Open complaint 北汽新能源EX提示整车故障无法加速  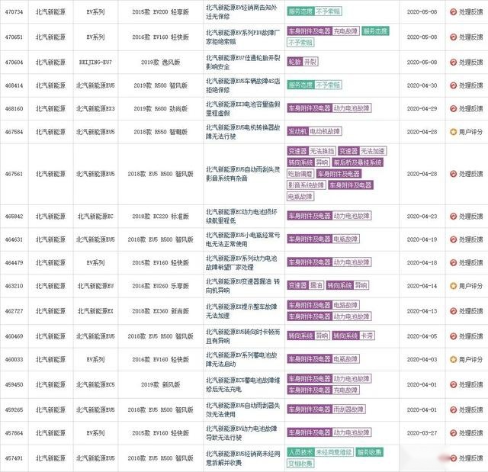[241, 311]
